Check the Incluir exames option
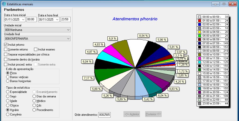Screen dimensions: 239x121 (x=36, y=49)
